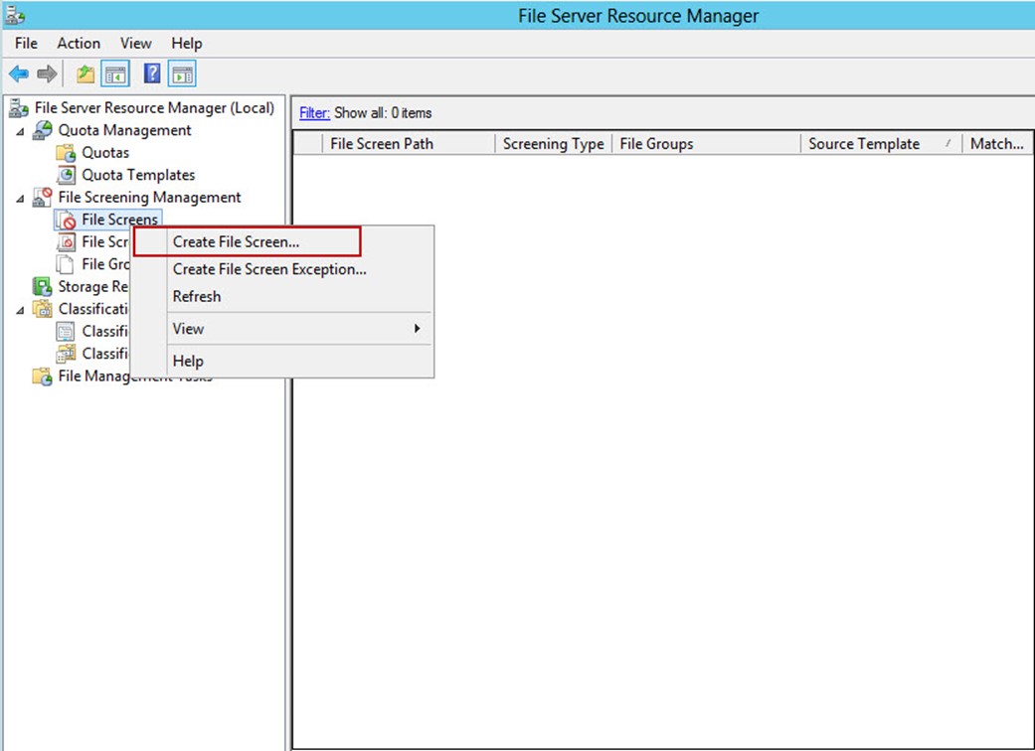Open the File menu
The height and width of the screenshot is (751, 1035).
26,44
